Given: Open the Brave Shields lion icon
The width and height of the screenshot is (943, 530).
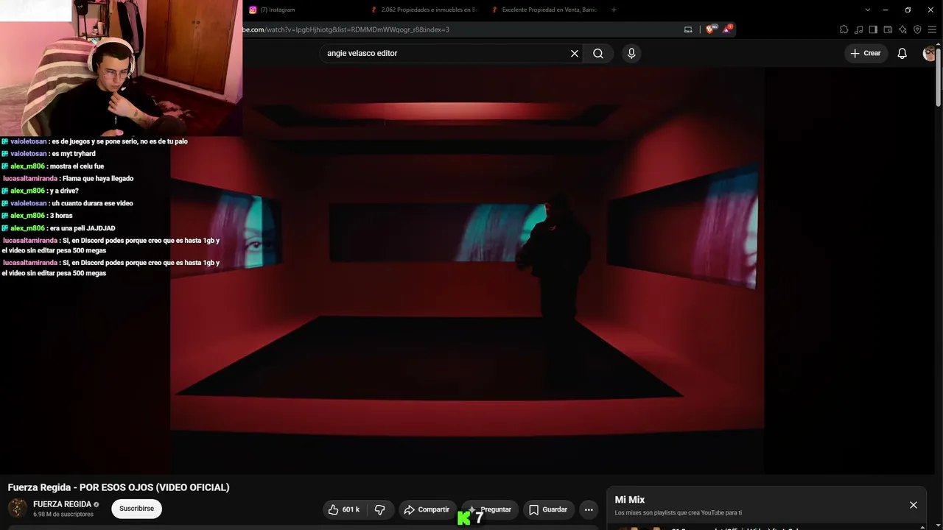Looking at the screenshot, I should pos(711,29).
